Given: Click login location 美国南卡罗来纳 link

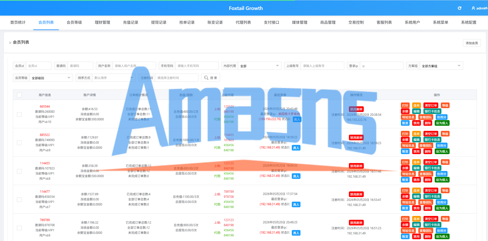Looking at the screenshot, I should click(x=289, y=114).
